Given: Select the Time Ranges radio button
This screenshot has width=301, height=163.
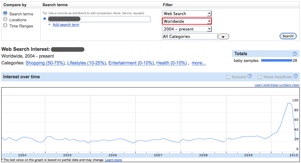Looking at the screenshot, I should pyautogui.click(x=5, y=26).
